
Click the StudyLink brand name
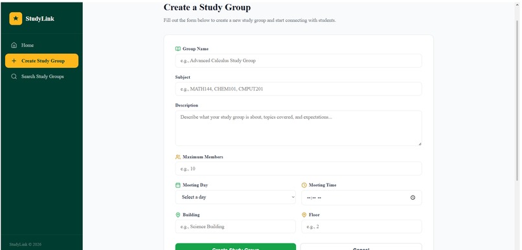point(40,19)
